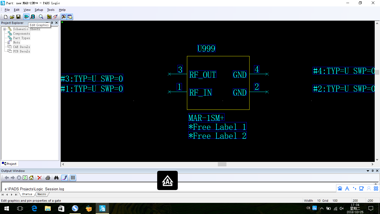Select the #4:TYP=U SWP=0 pin property
Image resolution: width=380 pixels, height=214 pixels.
pyautogui.click(x=344, y=71)
